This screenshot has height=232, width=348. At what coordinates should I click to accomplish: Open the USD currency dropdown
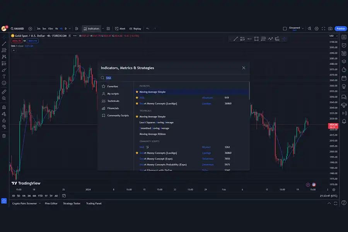point(333,36)
